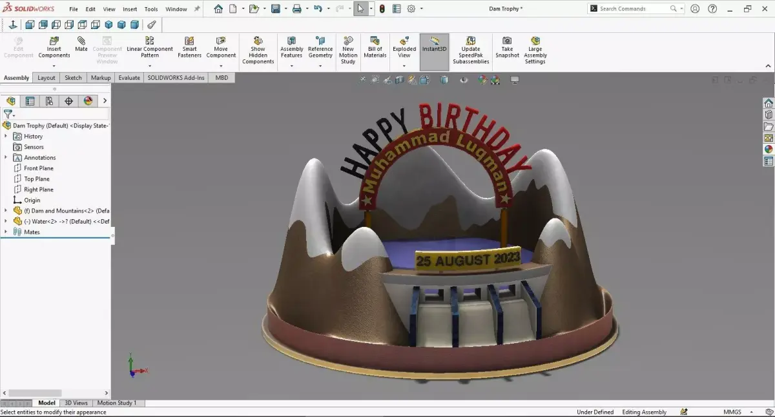Screen dimensions: 775x417
Task: Click the paintbrush icon in the view toolbar
Action: click(151, 25)
